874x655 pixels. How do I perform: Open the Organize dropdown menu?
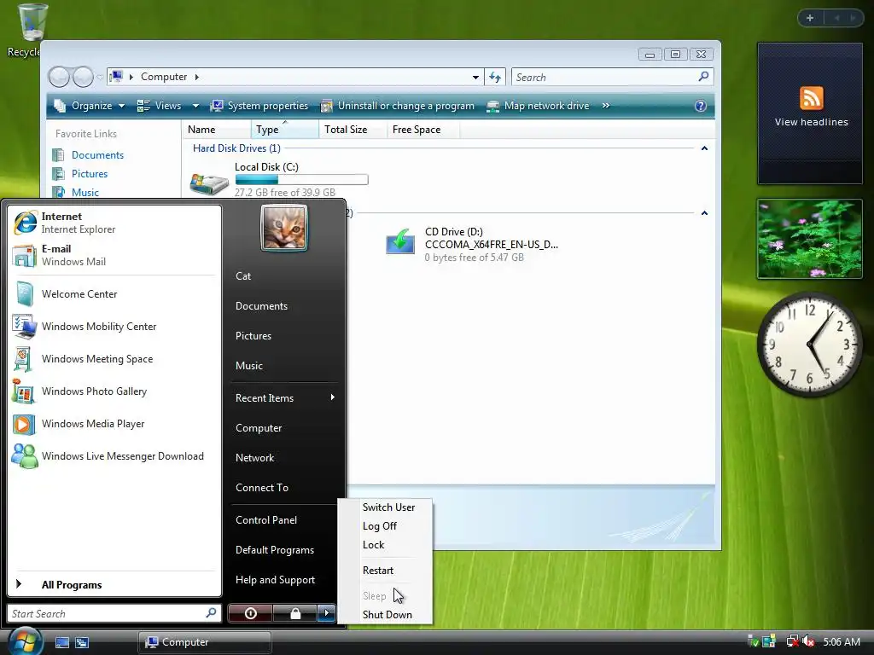pos(89,106)
